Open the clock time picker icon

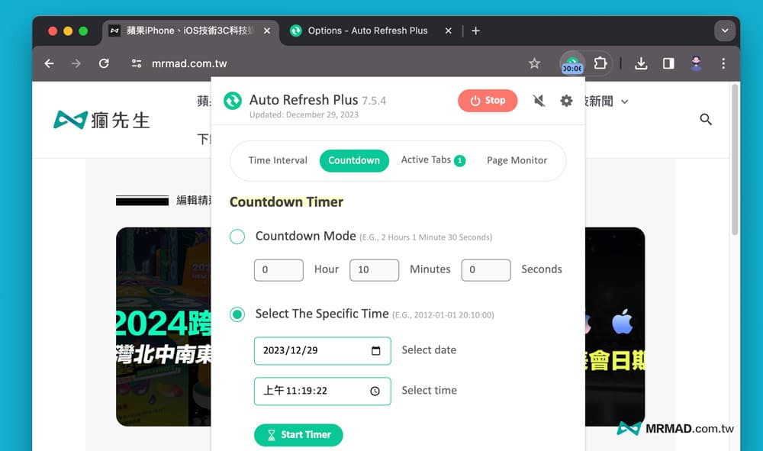coord(375,391)
